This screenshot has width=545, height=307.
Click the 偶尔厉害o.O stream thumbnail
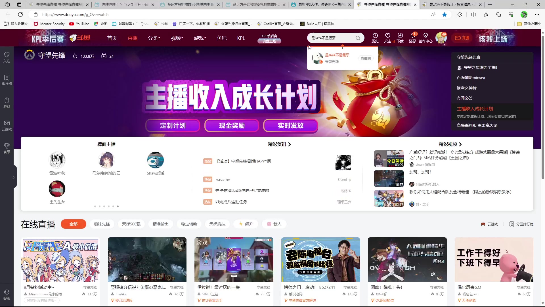[x=494, y=259]
